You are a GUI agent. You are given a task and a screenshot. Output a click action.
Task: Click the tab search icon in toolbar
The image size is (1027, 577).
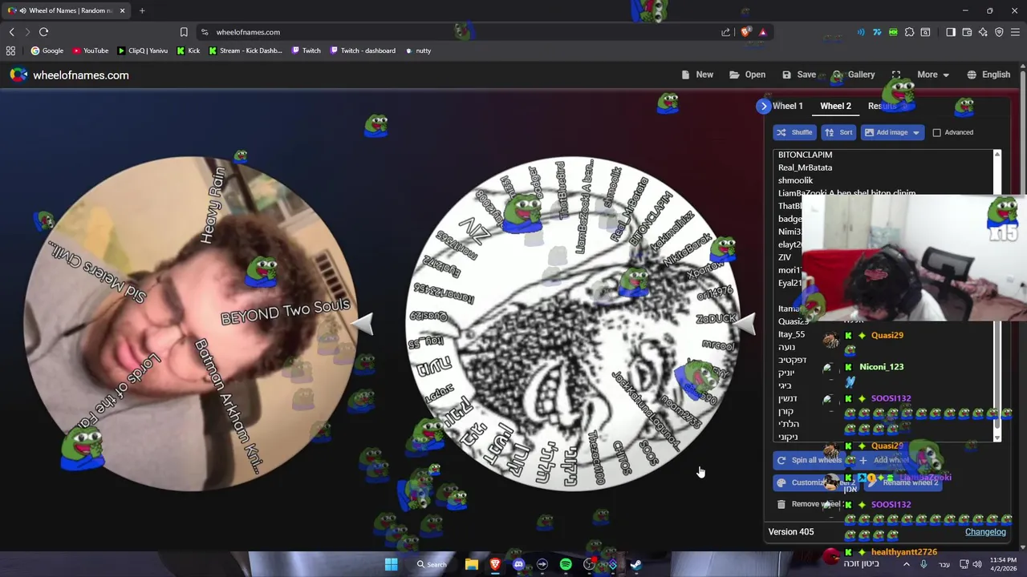tap(925, 32)
